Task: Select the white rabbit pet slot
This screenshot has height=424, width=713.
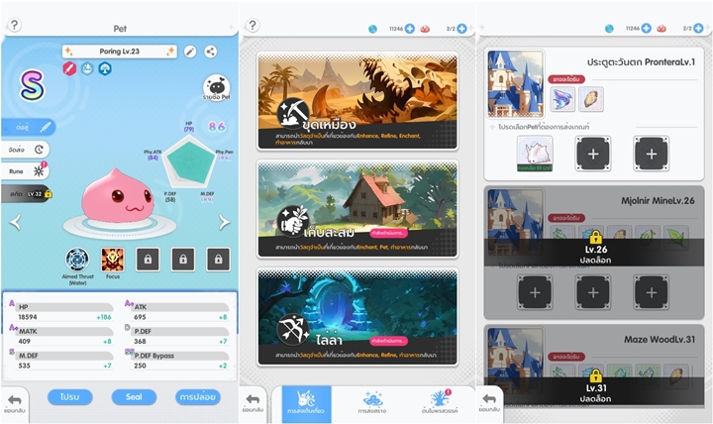Action: 535,154
